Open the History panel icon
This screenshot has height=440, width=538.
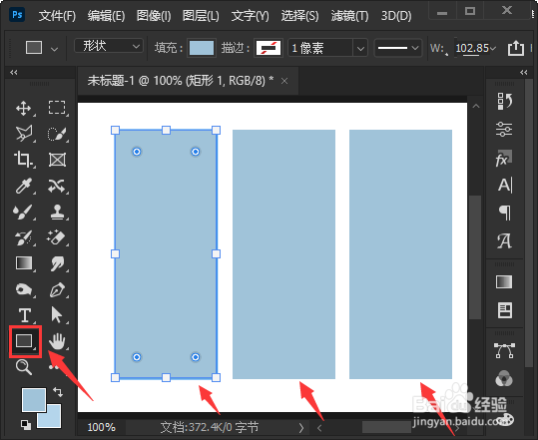504,102
